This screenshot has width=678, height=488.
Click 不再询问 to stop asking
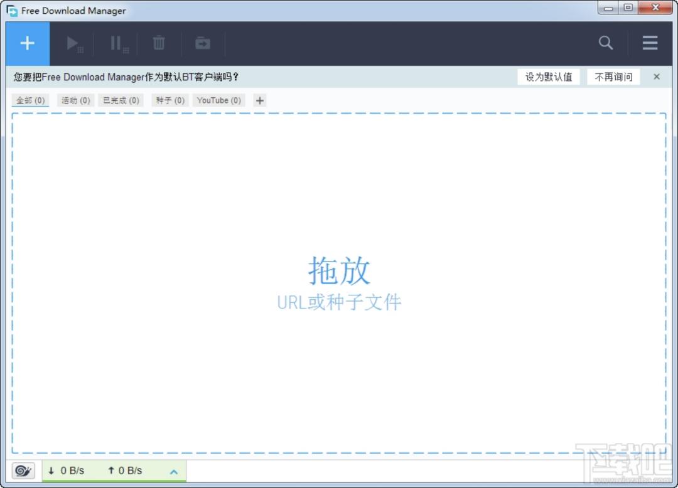613,77
